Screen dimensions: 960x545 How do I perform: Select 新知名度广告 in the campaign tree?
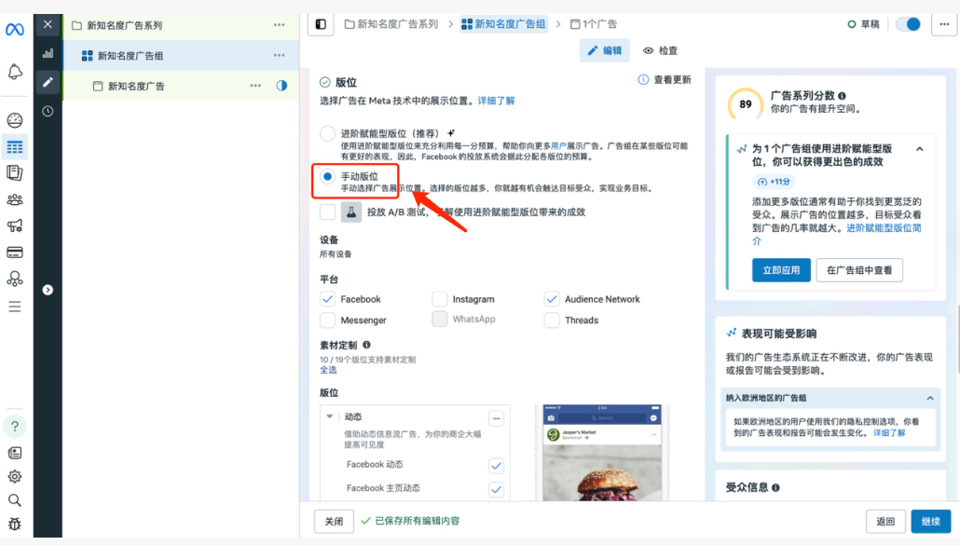136,86
